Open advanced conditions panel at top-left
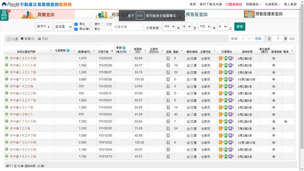 (x=4, y=15)
